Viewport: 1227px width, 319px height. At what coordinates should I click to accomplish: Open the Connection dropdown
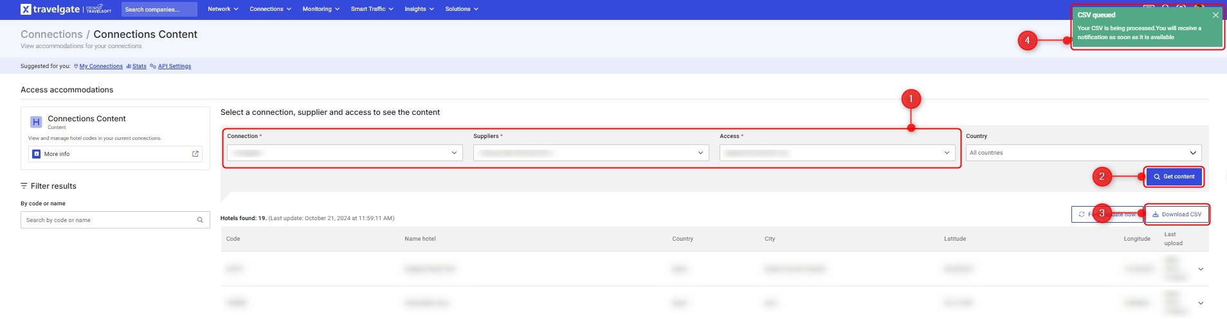tap(345, 153)
